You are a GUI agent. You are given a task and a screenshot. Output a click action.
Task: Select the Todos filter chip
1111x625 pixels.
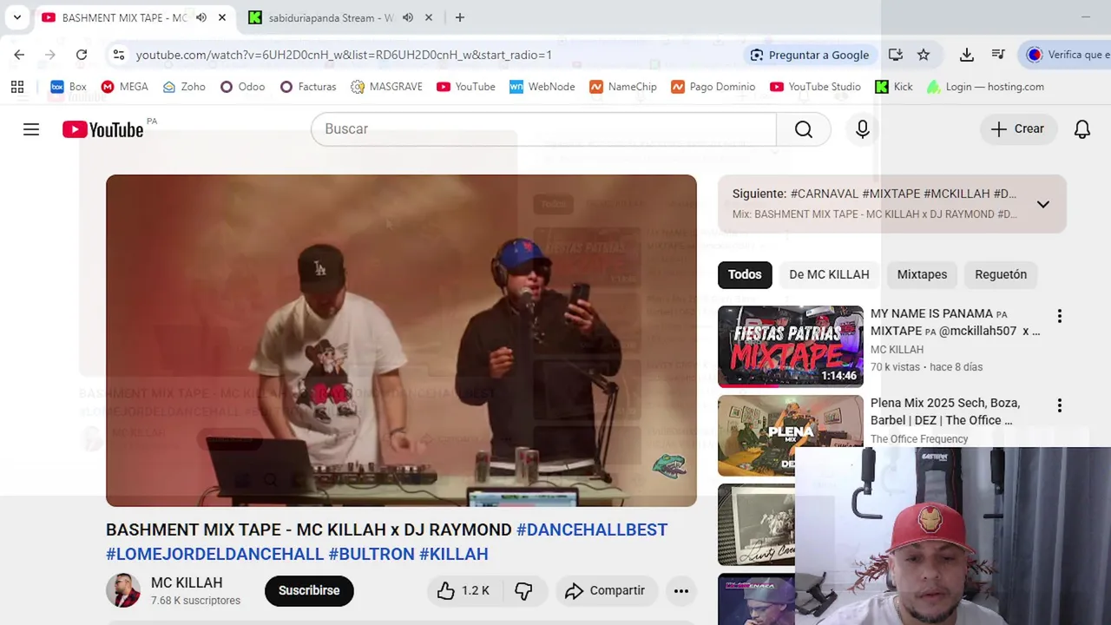point(745,274)
